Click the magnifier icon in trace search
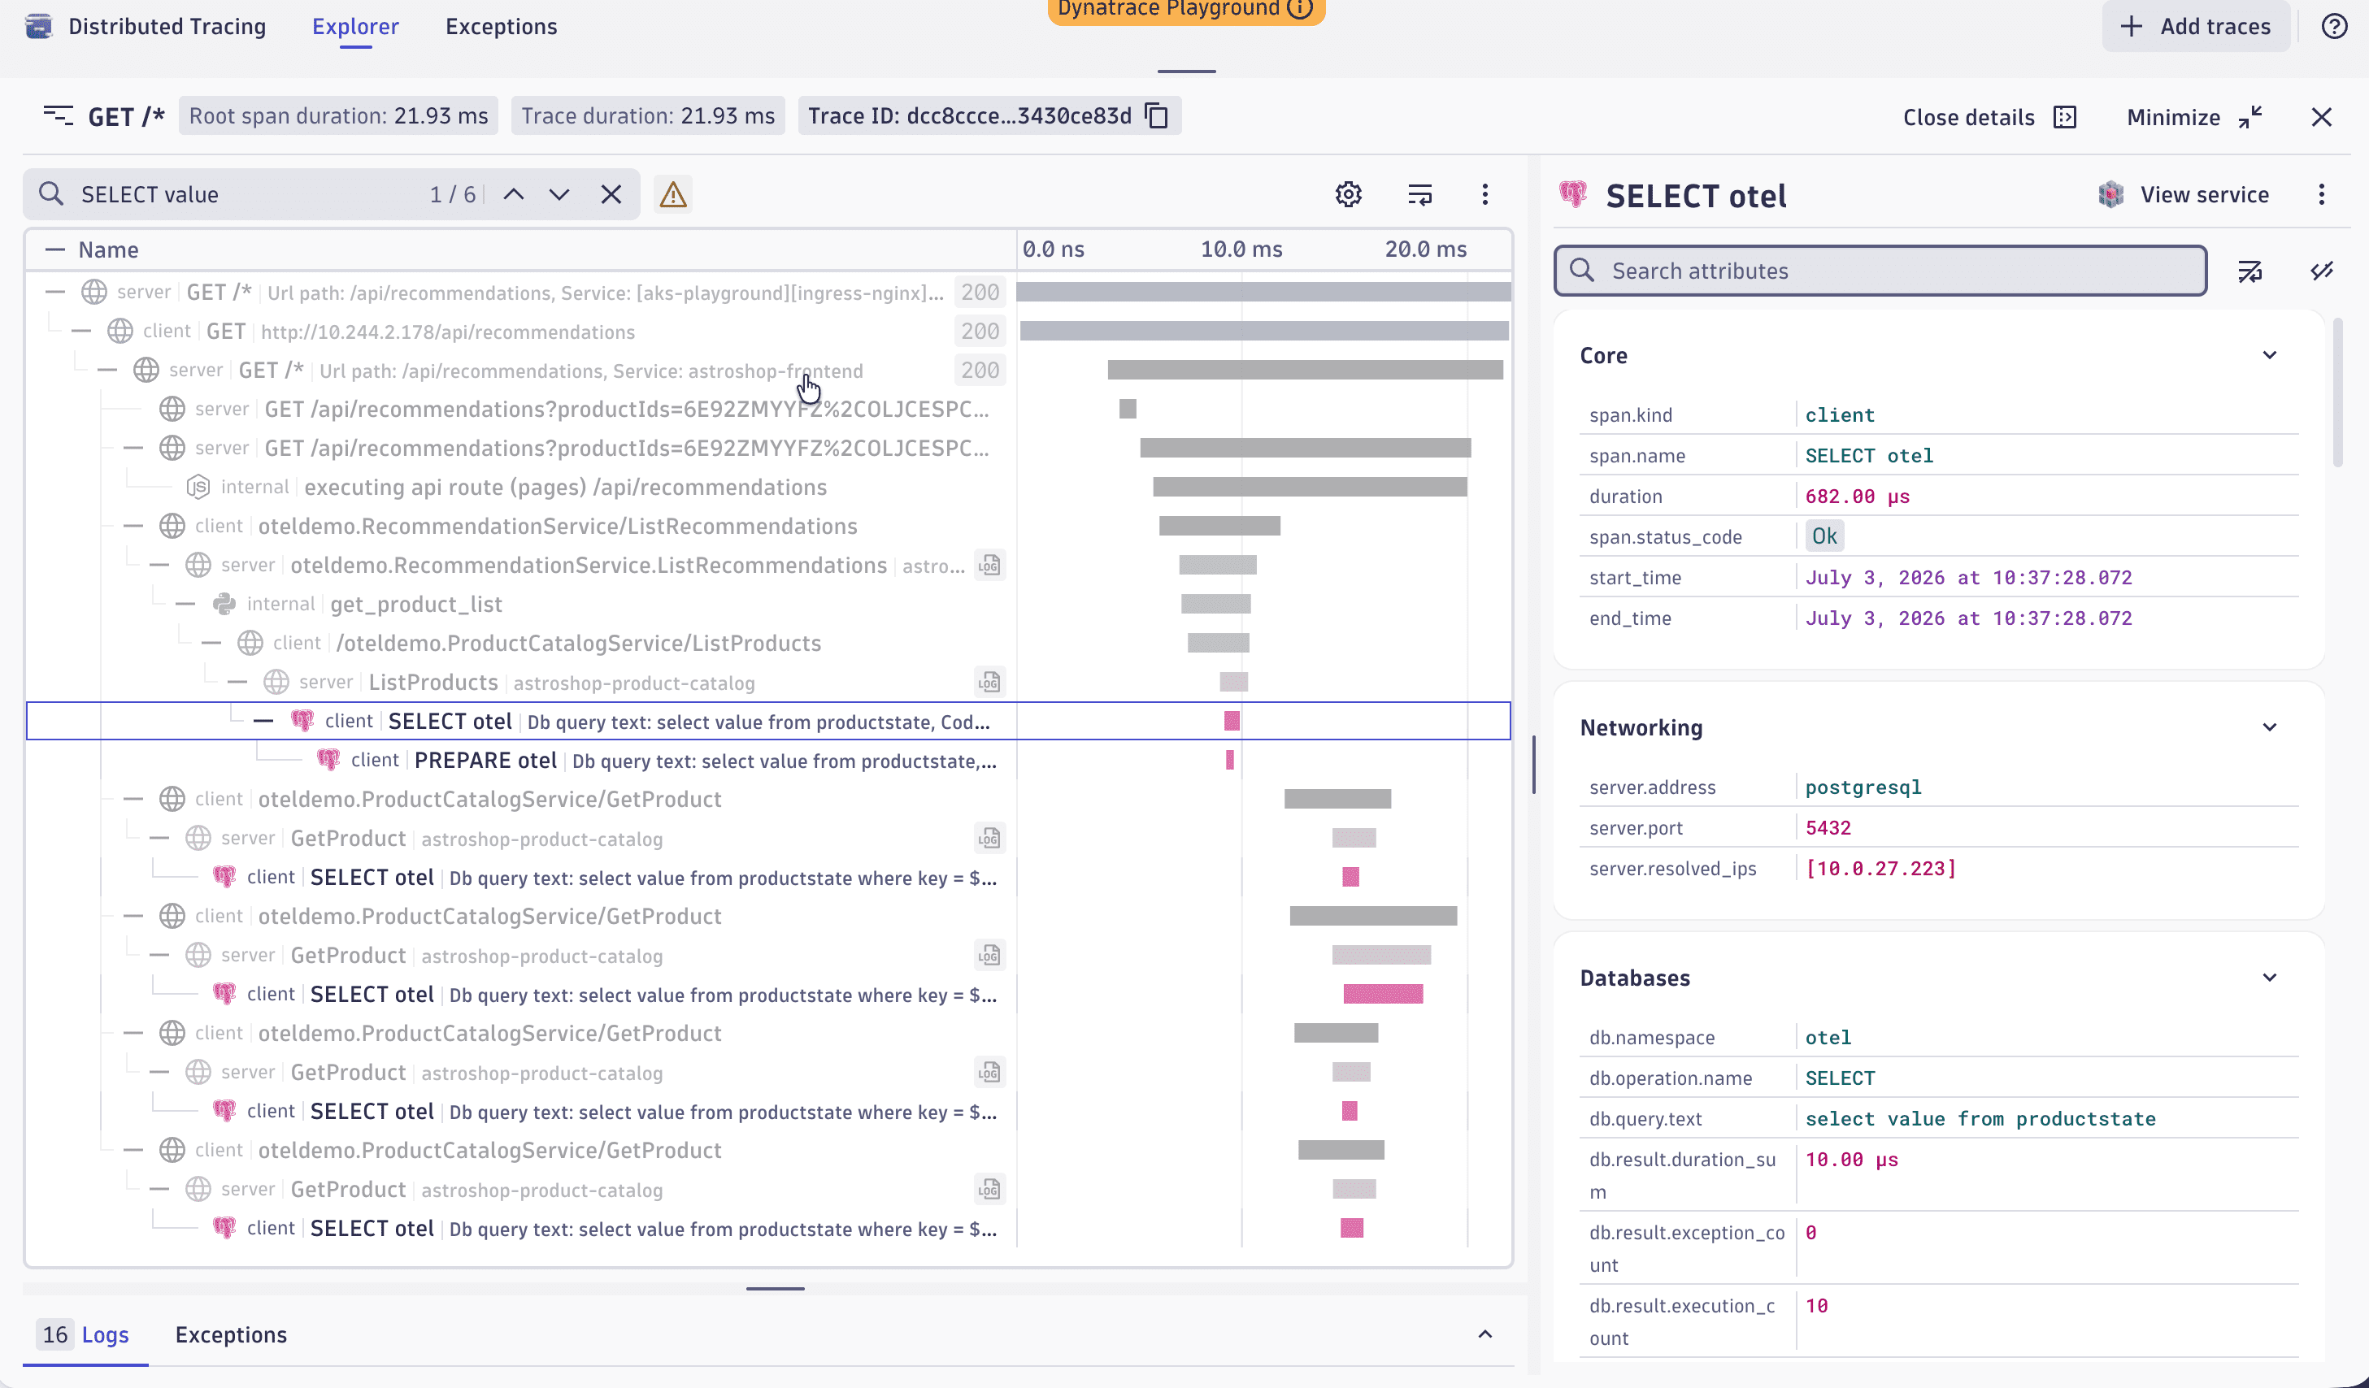Image resolution: width=2369 pixels, height=1388 pixels. tap(50, 194)
